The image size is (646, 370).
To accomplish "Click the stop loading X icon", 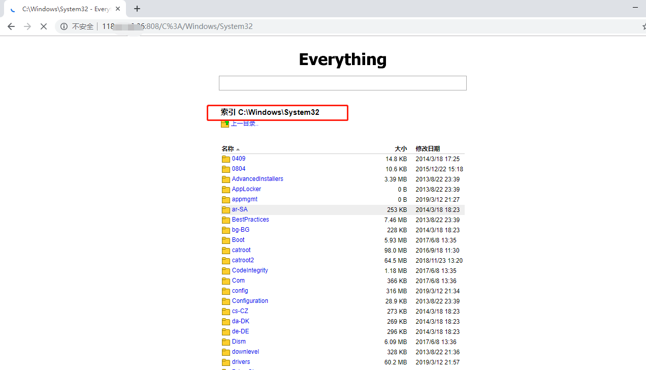I will [x=44, y=26].
